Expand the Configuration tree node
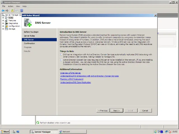The image size is (179, 134). pyautogui.click(x=3, y=26)
